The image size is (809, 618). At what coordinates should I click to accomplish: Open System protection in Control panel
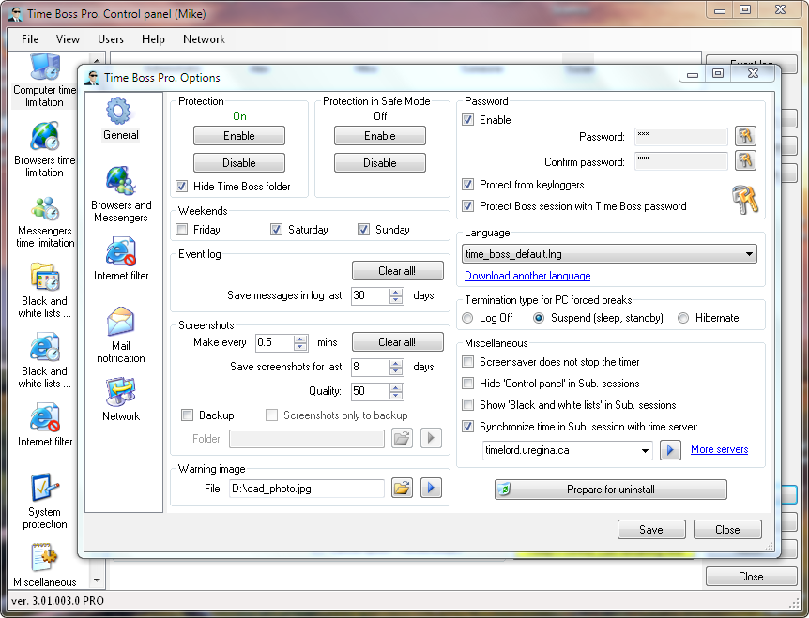coord(44,501)
